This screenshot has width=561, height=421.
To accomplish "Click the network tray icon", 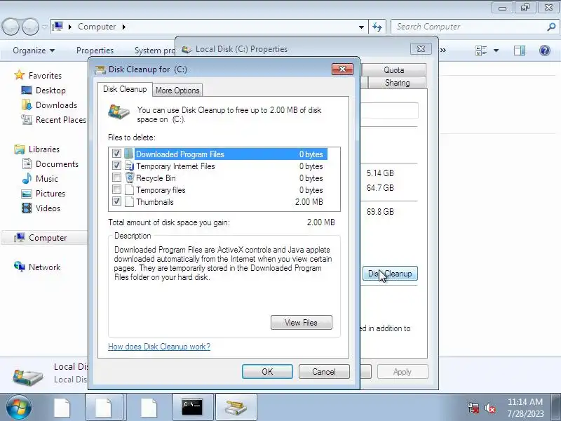I will click(x=474, y=408).
